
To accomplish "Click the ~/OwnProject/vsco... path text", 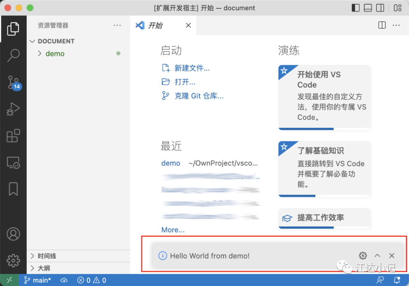I will tap(223, 163).
